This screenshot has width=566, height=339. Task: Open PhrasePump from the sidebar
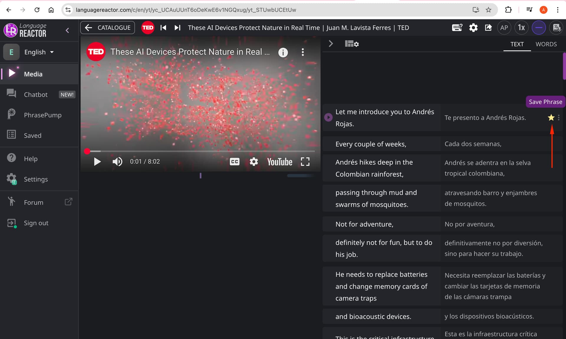42,115
